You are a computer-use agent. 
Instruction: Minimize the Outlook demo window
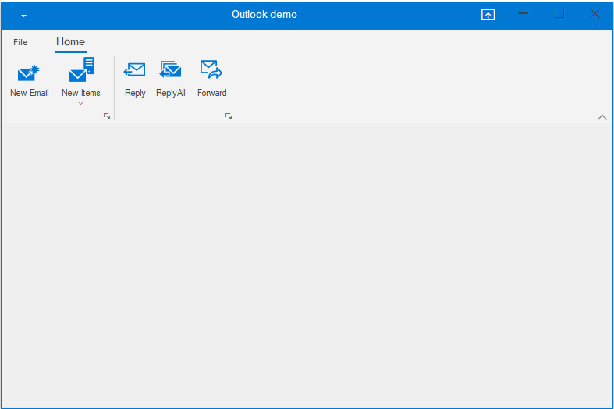[523, 14]
